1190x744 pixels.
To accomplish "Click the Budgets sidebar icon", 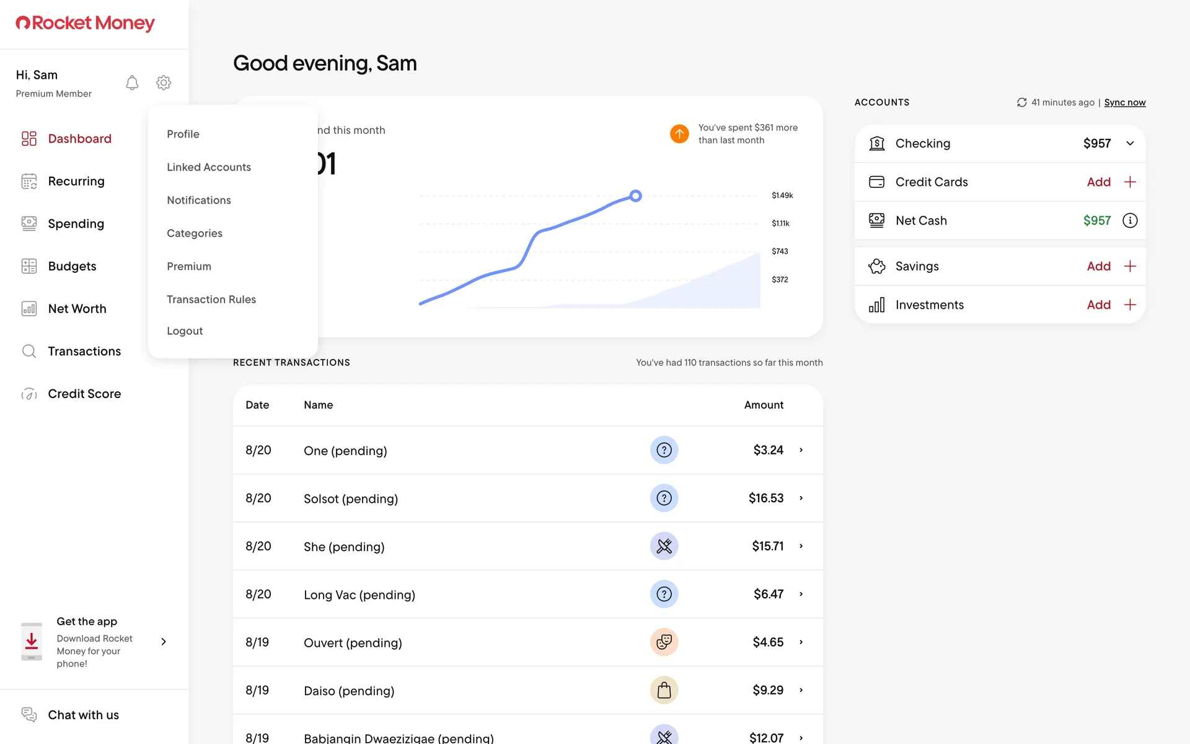I will 29,267.
